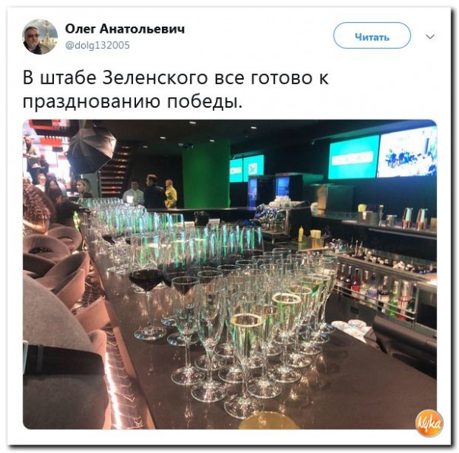Open the @dolg132005 handle link
The height and width of the screenshot is (453, 459).
97,46
